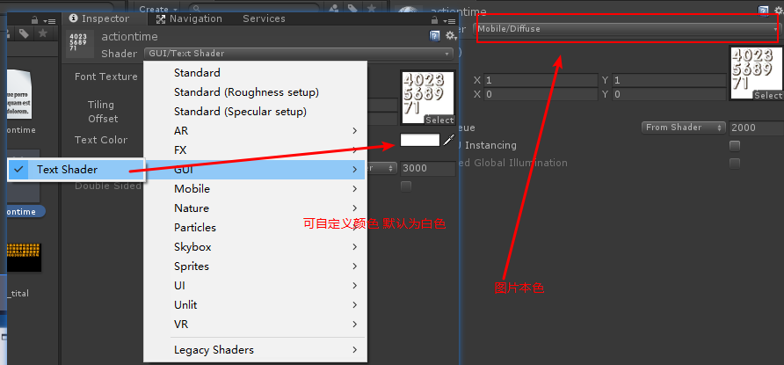Click the favorites star icon at left
This screenshot has height=365, width=784.
pyautogui.click(x=42, y=33)
